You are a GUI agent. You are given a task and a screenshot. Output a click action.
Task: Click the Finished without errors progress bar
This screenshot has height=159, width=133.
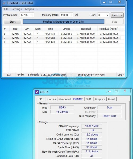pyautogui.click(x=64, y=22)
